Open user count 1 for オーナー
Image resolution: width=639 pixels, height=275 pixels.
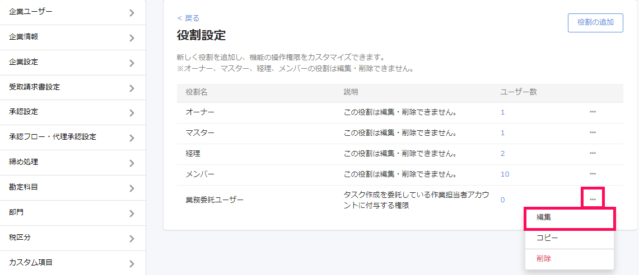pyautogui.click(x=502, y=112)
